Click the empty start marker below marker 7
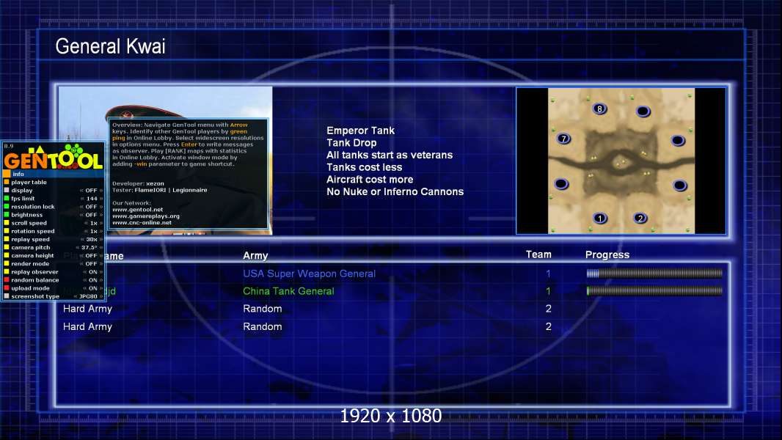 pyautogui.click(x=561, y=184)
